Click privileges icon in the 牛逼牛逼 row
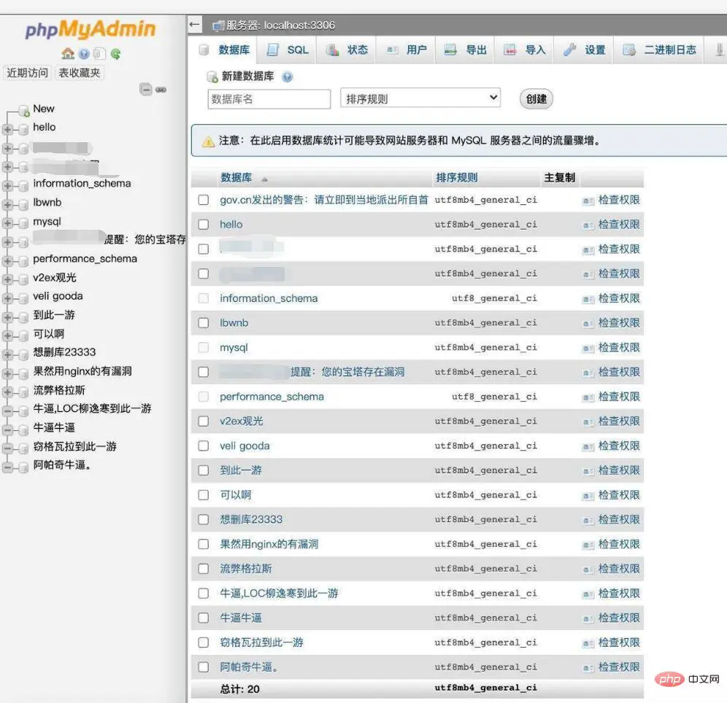This screenshot has height=703, width=727. 588,618
